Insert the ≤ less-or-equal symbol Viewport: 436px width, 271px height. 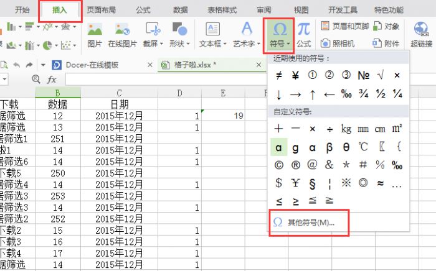278,201
